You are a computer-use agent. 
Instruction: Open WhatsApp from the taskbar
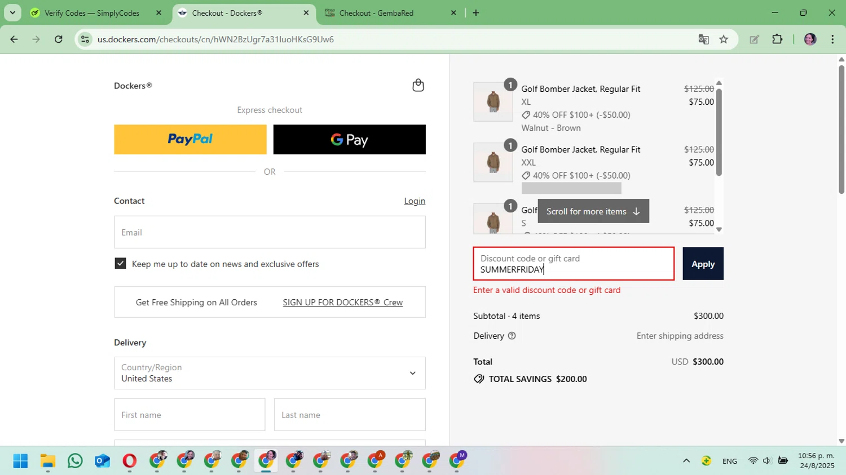coord(74,461)
